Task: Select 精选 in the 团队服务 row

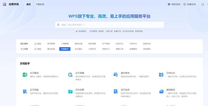Action: coord(38,44)
